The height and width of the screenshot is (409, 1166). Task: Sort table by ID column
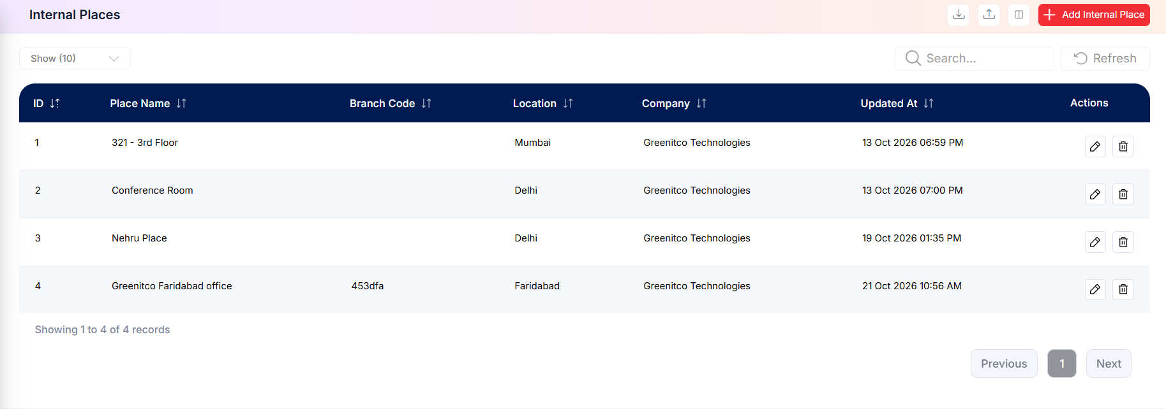(x=55, y=103)
